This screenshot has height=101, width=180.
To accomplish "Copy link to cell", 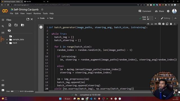I will (156, 24).
